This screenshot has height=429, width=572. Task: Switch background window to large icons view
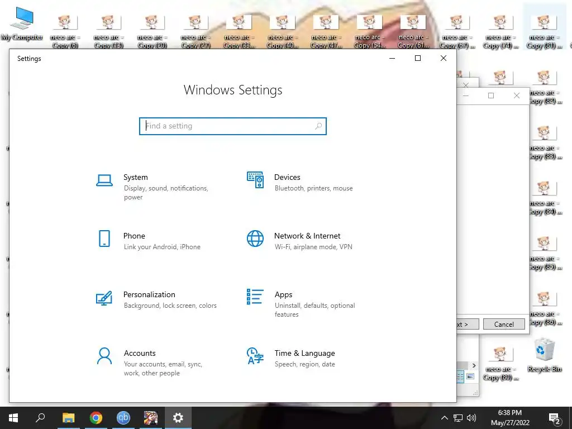[470, 376]
